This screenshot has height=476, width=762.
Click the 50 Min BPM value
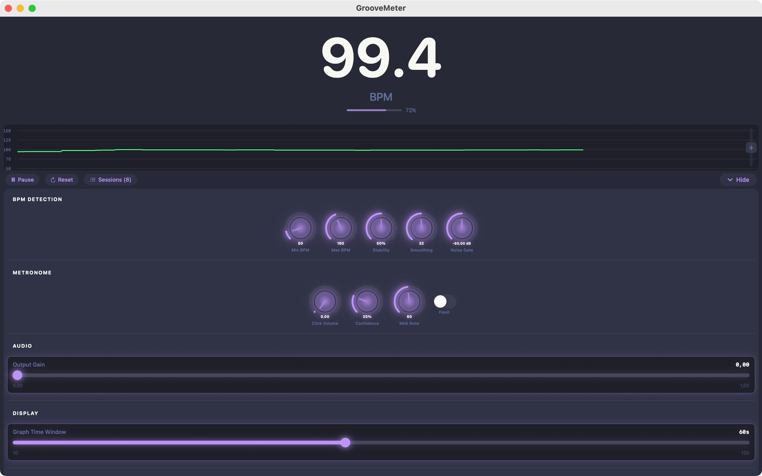300,243
